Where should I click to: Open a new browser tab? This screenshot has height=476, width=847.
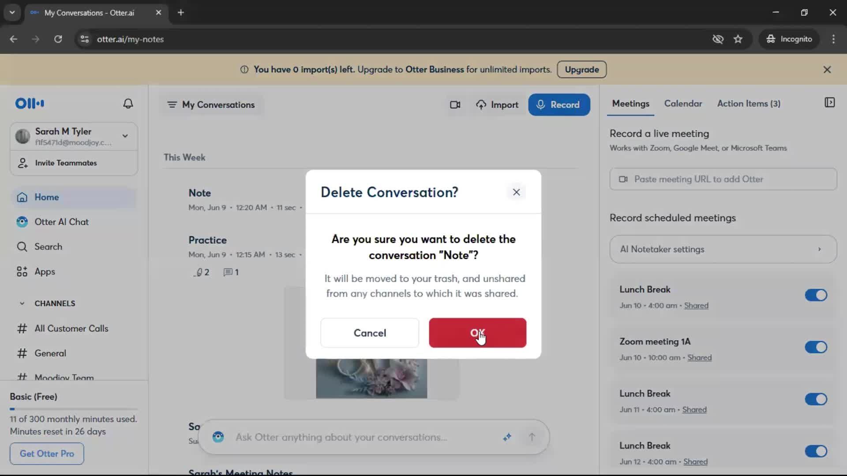tap(181, 13)
